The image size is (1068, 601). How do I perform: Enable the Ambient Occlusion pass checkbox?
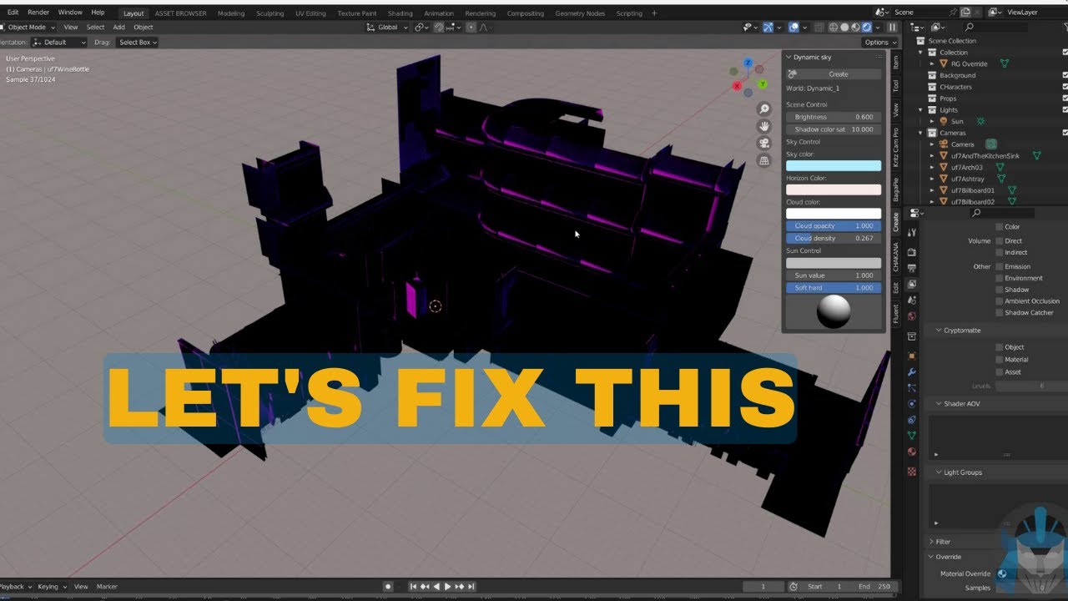pyautogui.click(x=1000, y=300)
